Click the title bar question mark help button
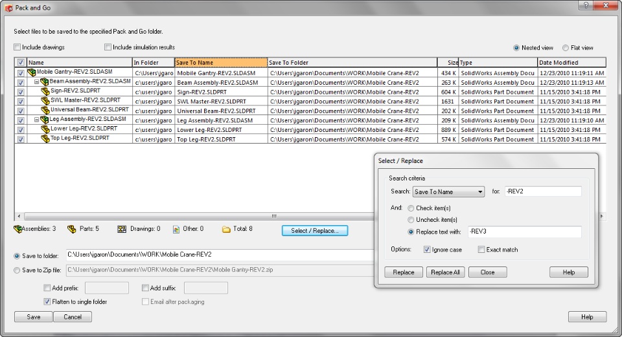 (586, 5)
